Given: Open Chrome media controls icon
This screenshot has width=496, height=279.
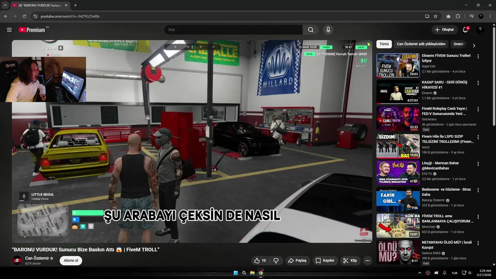Looking at the screenshot, I should tap(472, 16).
